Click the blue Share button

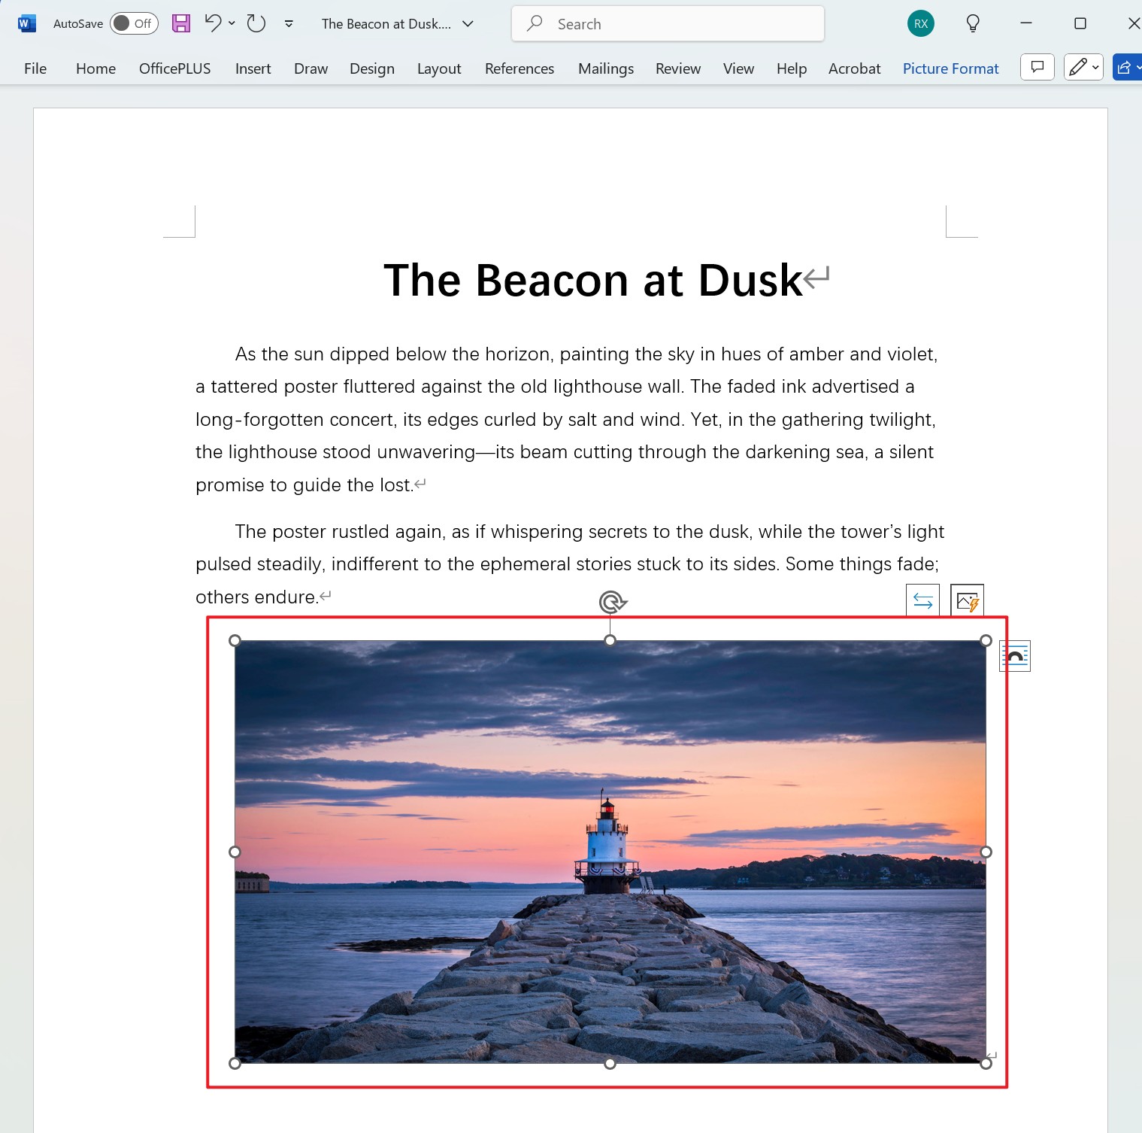(1127, 68)
